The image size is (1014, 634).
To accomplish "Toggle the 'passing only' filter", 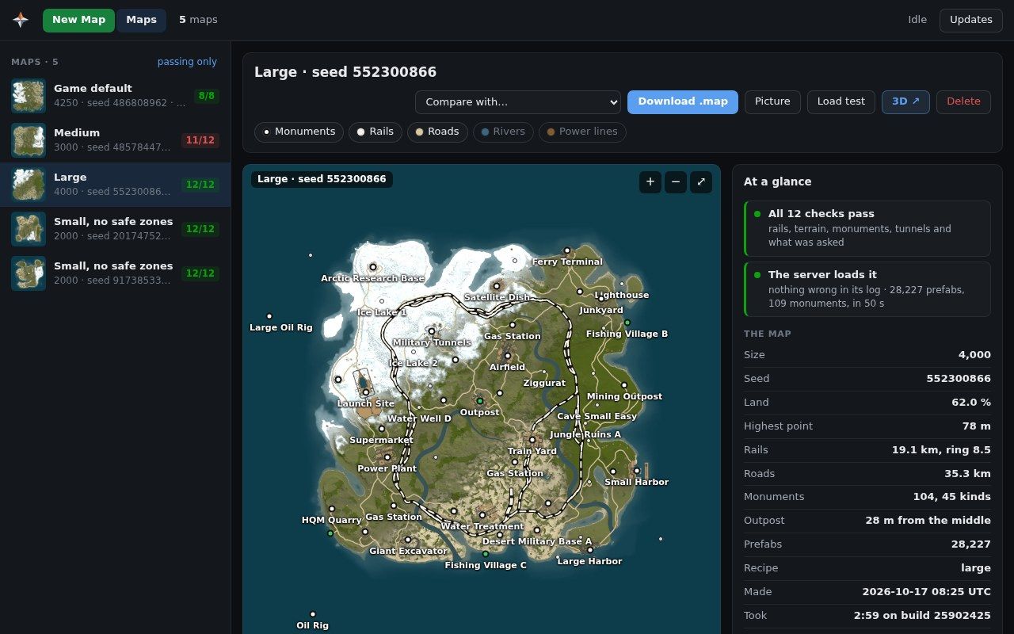I will click(187, 62).
